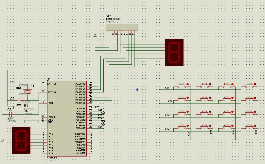Click the power terminal arrow near RP1
265x164 pixels.
(x=95, y=35)
